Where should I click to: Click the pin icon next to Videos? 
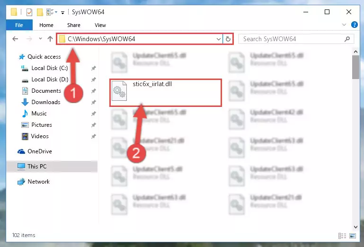(x=93, y=136)
